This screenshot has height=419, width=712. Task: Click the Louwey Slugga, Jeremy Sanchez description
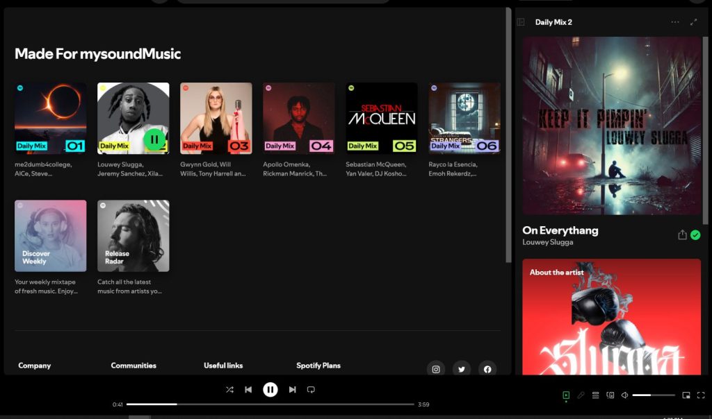click(x=130, y=169)
